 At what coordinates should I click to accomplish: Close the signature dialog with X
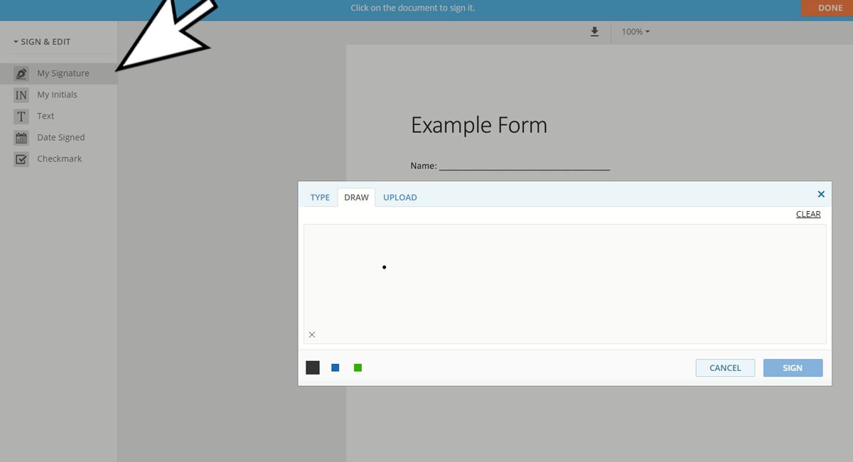pyautogui.click(x=821, y=194)
